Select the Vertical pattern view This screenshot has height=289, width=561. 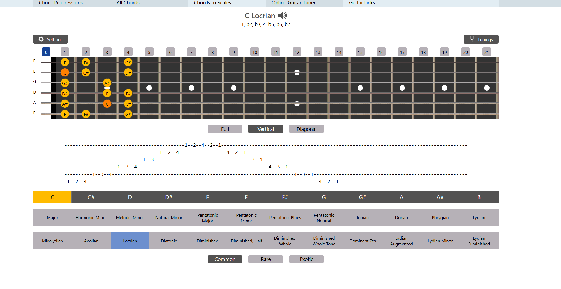point(266,129)
